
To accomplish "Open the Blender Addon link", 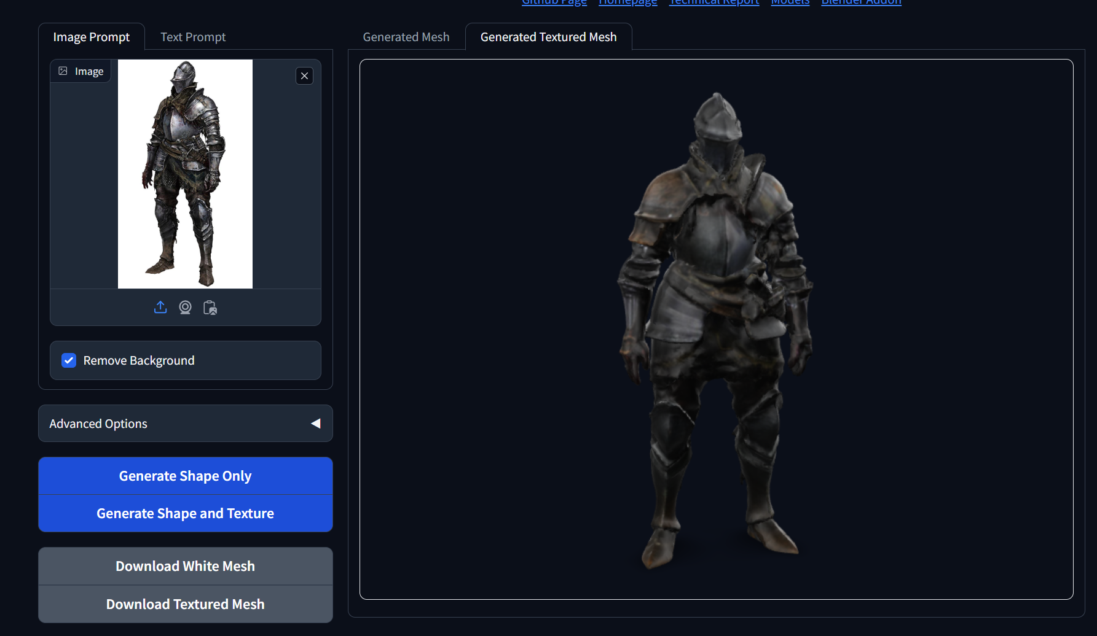I will [861, 2].
